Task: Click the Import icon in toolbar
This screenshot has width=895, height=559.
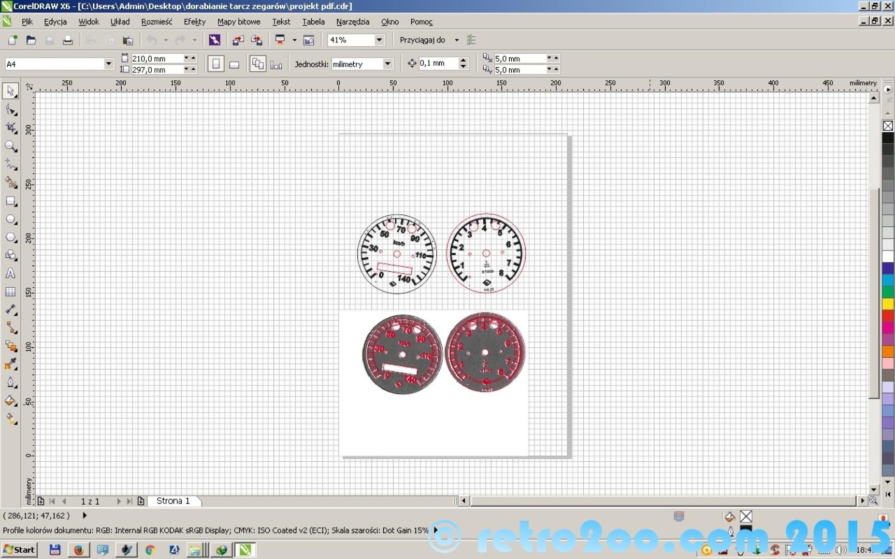Action: click(238, 40)
